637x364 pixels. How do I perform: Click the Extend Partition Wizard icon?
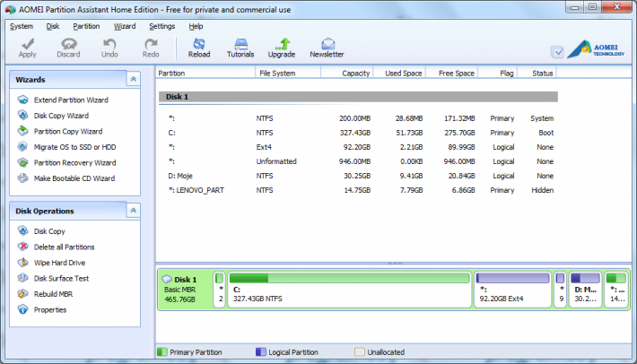coord(23,100)
